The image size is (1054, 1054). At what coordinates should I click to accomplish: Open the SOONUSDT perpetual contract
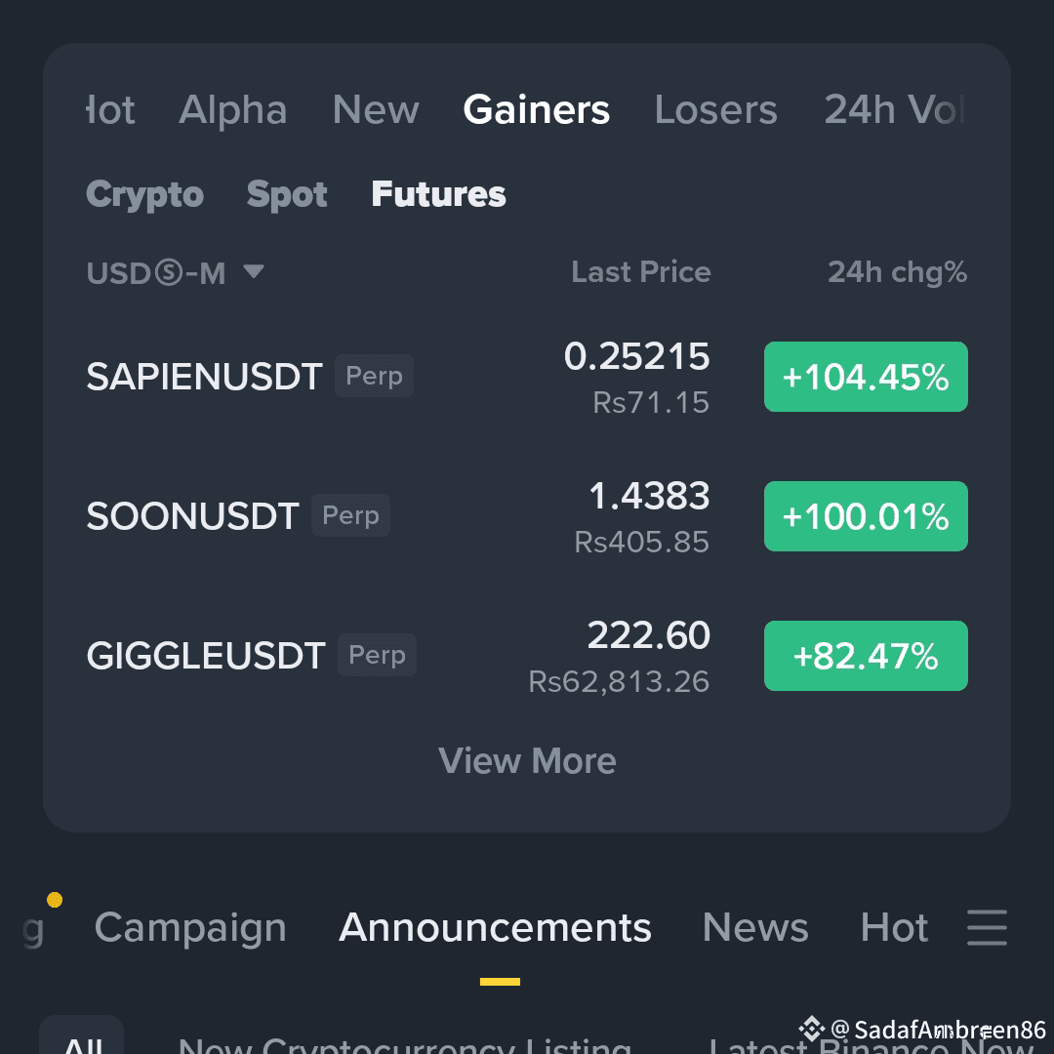[527, 516]
